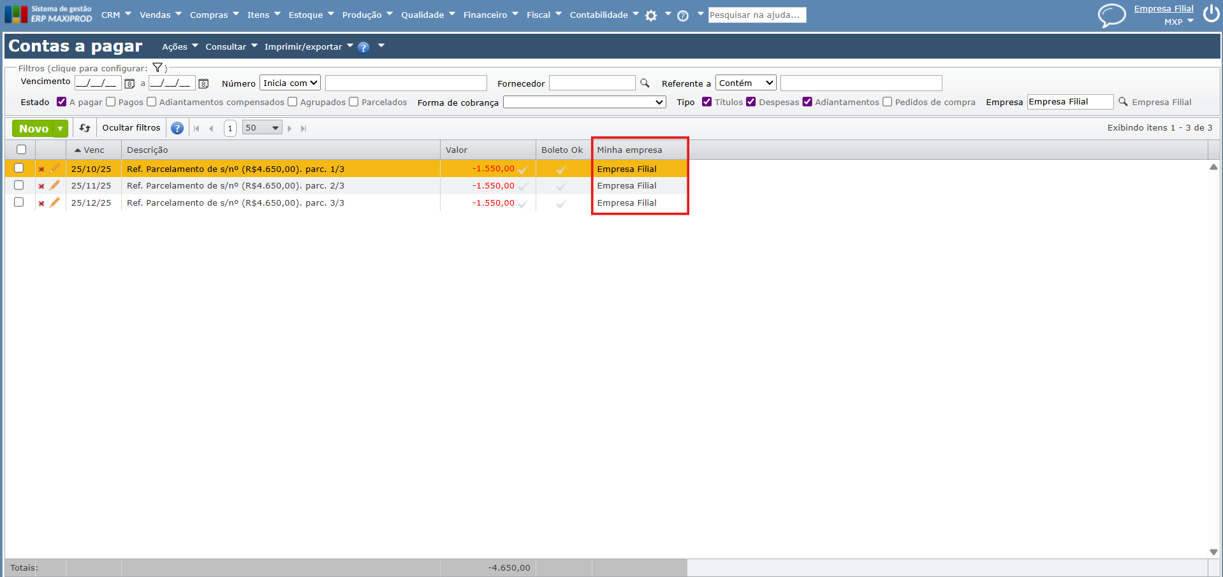Open the CRM menu

tap(116, 15)
